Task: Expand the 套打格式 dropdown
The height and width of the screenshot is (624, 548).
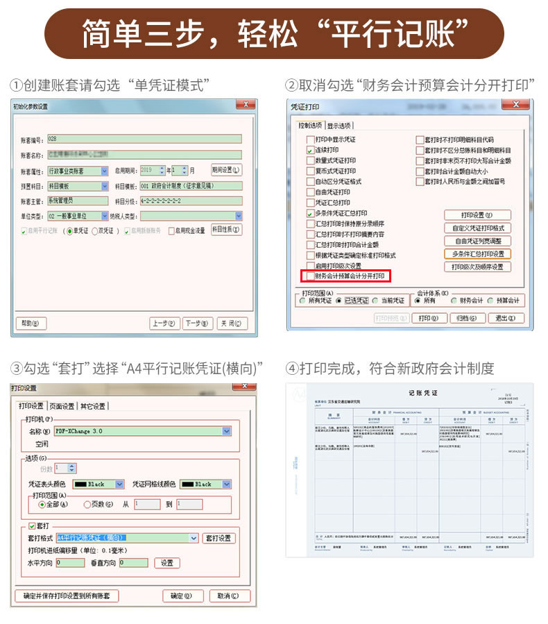Action: [x=194, y=538]
